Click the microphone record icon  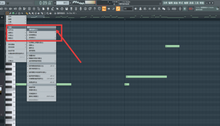click(81, 9)
